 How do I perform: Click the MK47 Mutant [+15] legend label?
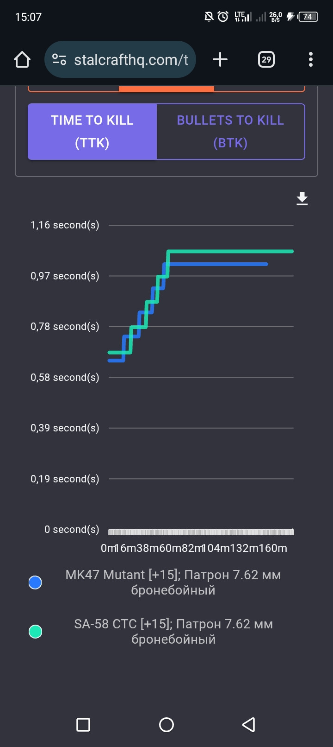173,582
